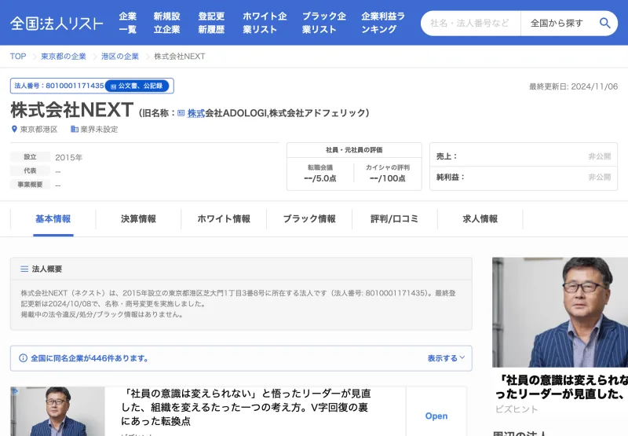The image size is (628, 436).
Task: Open 企業一覧 in the header
Action: (x=128, y=23)
